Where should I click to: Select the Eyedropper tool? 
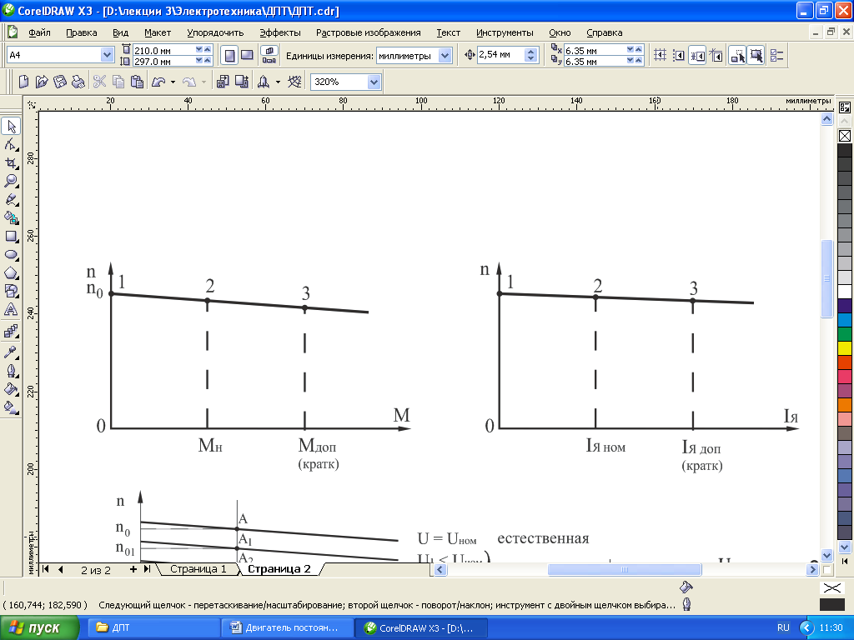coord(11,352)
